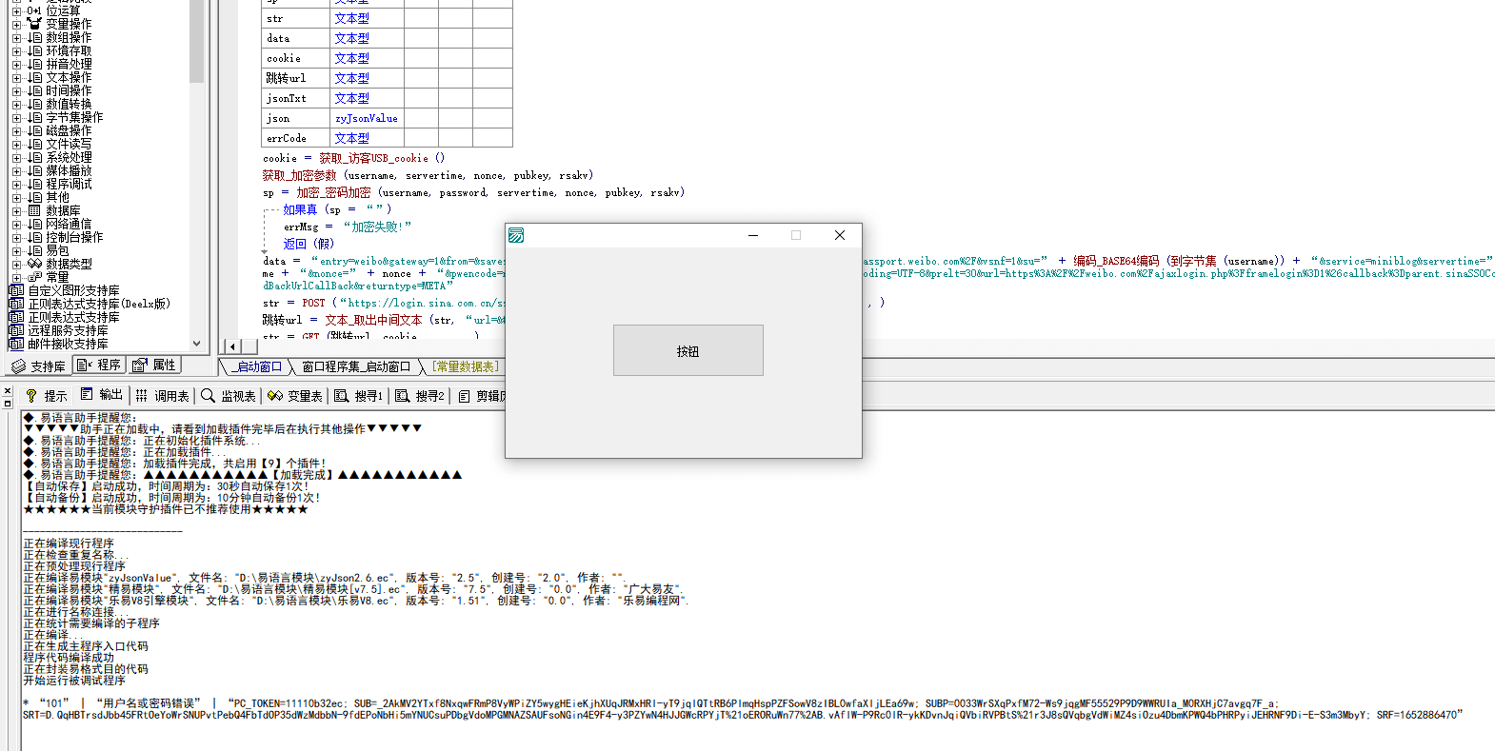This screenshot has height=751, width=1495.
Task: Click the errCode variable name cell
Action: 296,138
